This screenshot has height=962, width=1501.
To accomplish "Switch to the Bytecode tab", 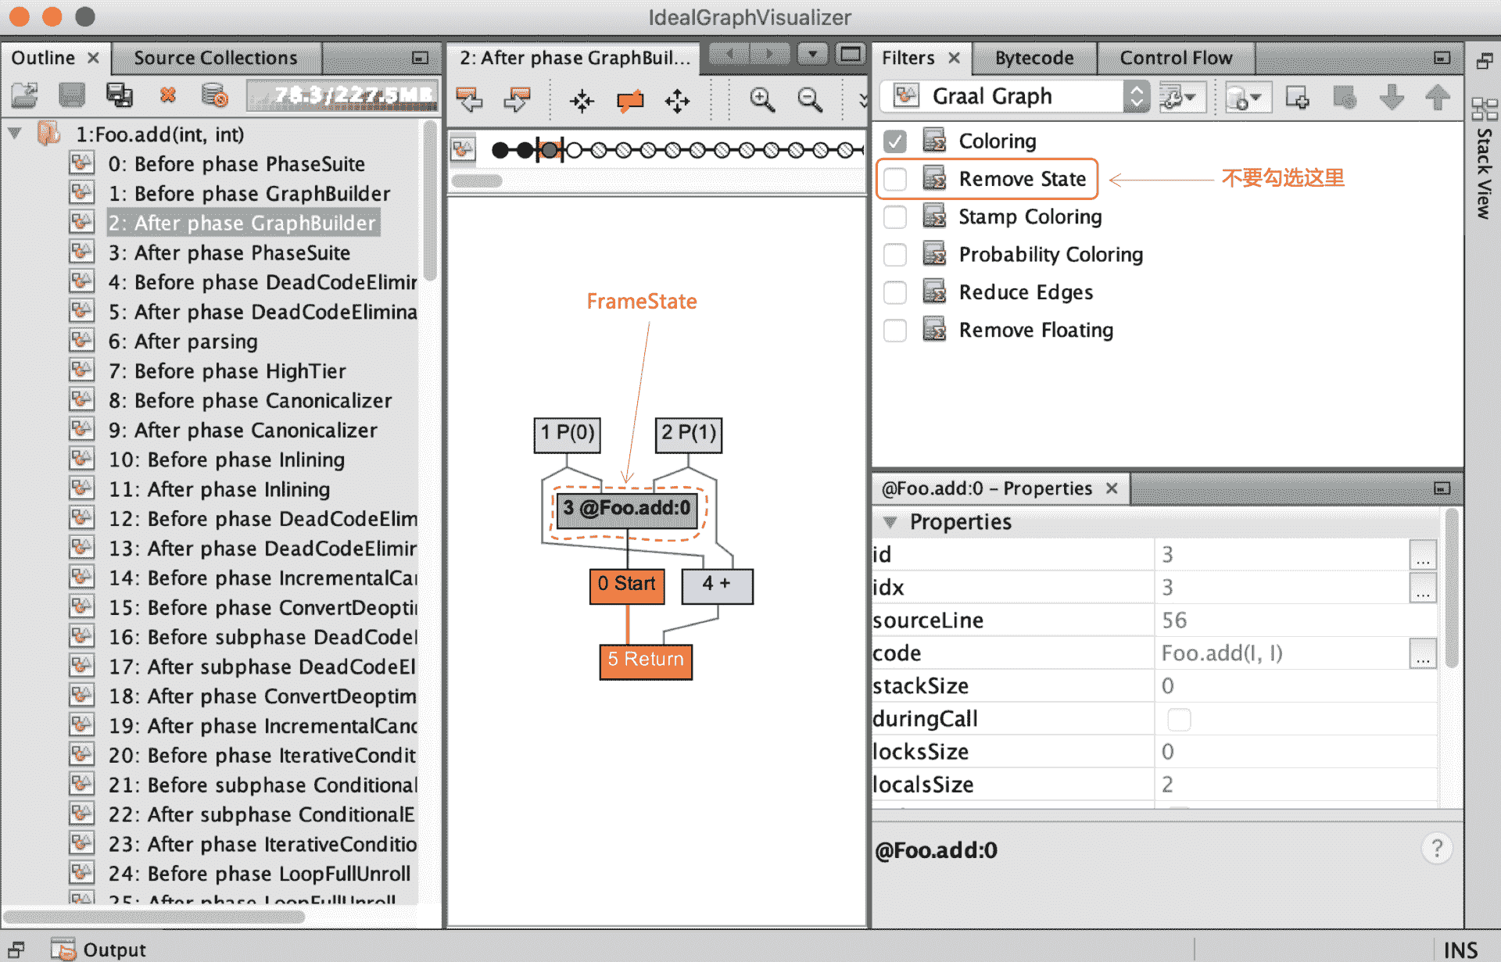I will [1034, 58].
